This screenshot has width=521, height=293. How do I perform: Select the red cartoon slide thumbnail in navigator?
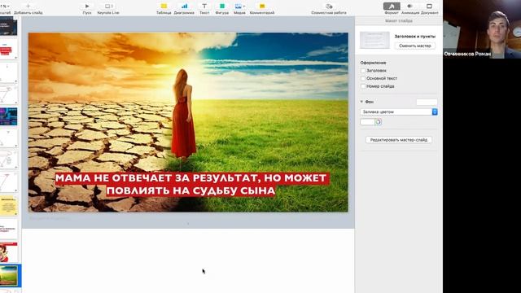pyautogui.click(x=9, y=252)
